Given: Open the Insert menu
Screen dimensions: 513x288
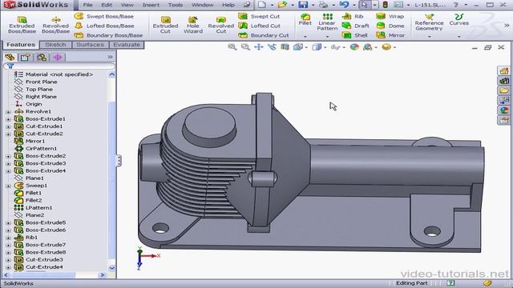Looking at the screenshot, I should [151, 5].
